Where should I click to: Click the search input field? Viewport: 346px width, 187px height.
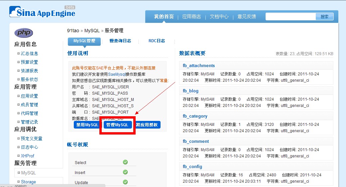click(290, 17)
